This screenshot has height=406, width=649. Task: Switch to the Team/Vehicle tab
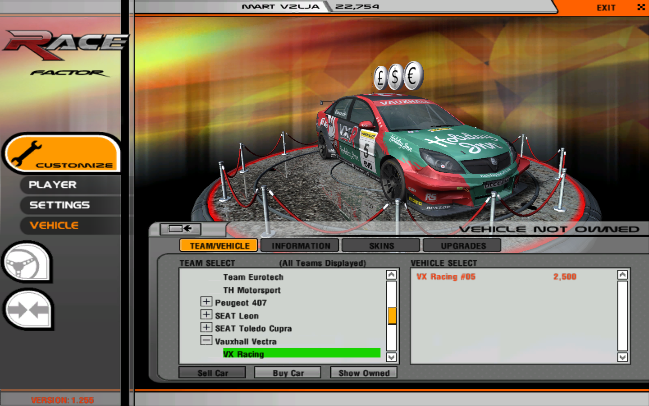pos(219,245)
